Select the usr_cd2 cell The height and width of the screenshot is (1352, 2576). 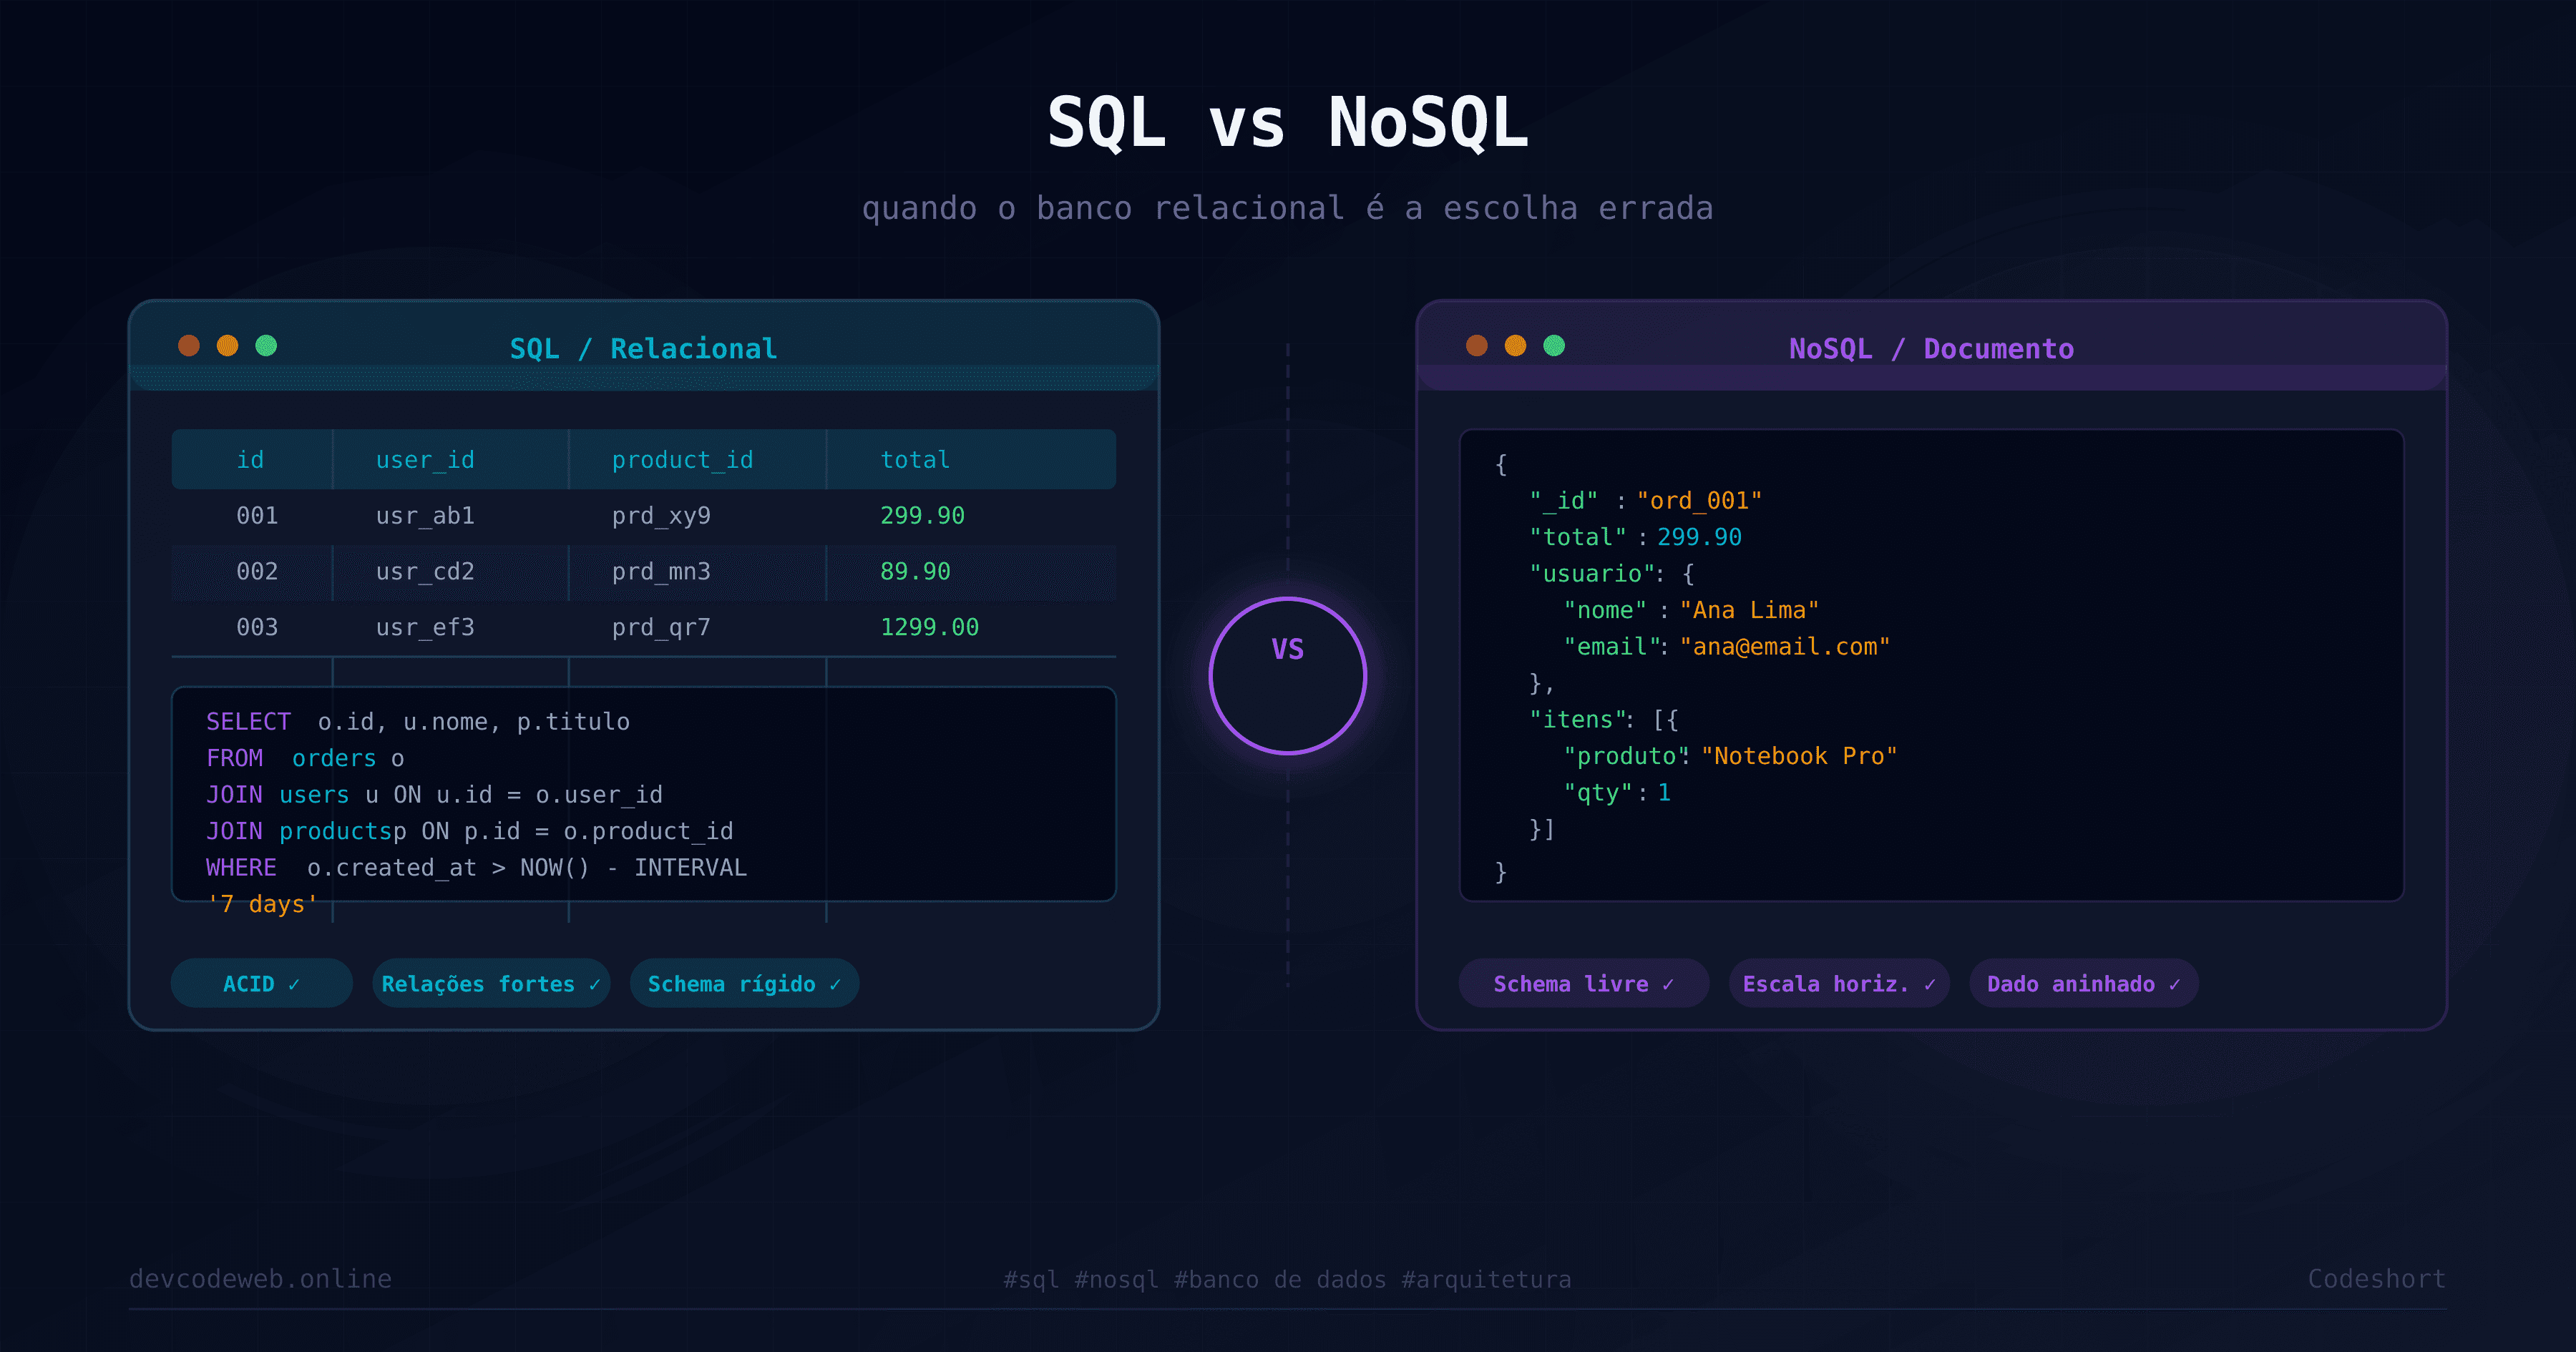[x=425, y=572]
